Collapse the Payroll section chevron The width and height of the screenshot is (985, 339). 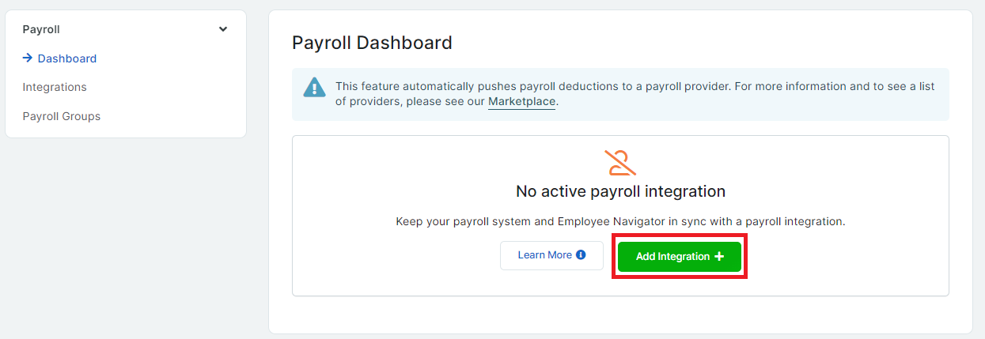pyautogui.click(x=223, y=29)
